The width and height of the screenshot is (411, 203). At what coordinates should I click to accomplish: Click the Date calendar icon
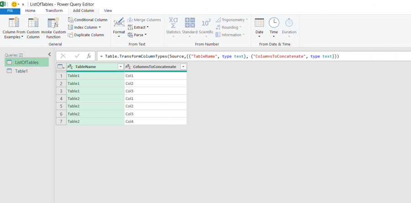[259, 22]
